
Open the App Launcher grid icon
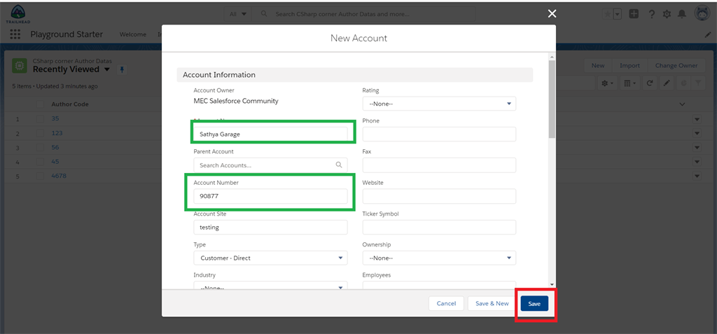15,34
